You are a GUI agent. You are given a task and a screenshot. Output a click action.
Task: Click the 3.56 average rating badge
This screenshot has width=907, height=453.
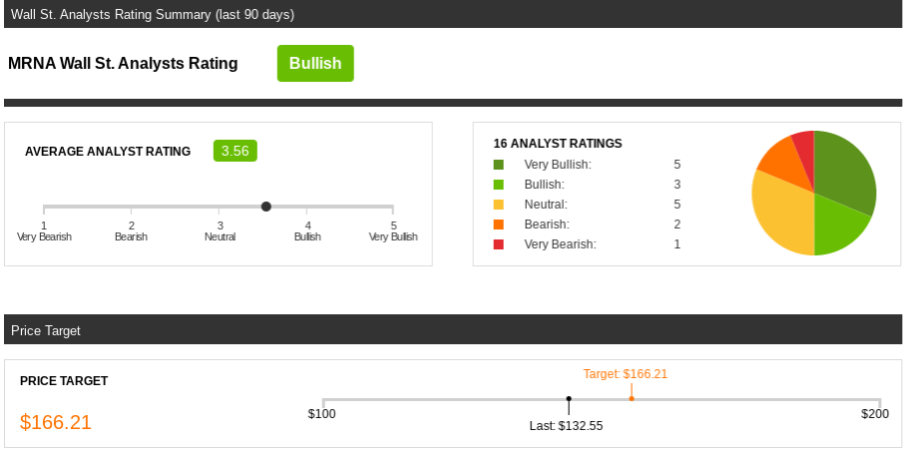[234, 151]
